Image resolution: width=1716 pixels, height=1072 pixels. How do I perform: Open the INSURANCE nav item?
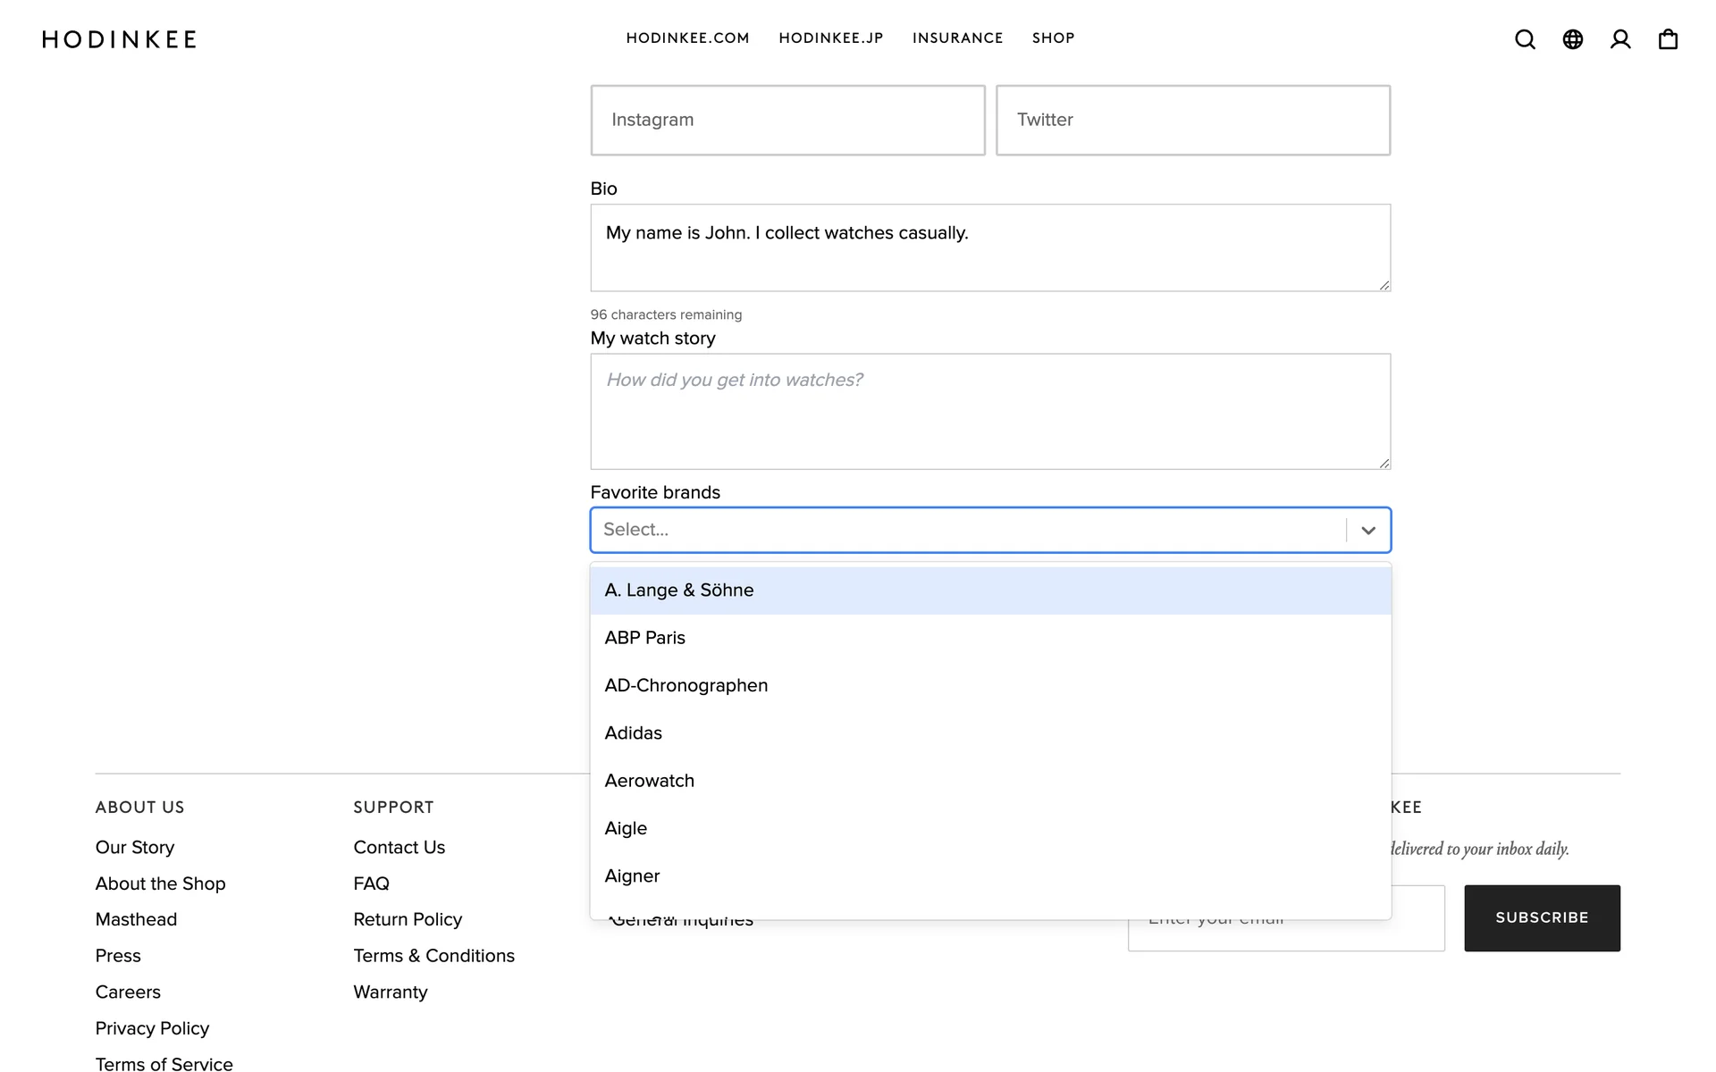tap(957, 38)
